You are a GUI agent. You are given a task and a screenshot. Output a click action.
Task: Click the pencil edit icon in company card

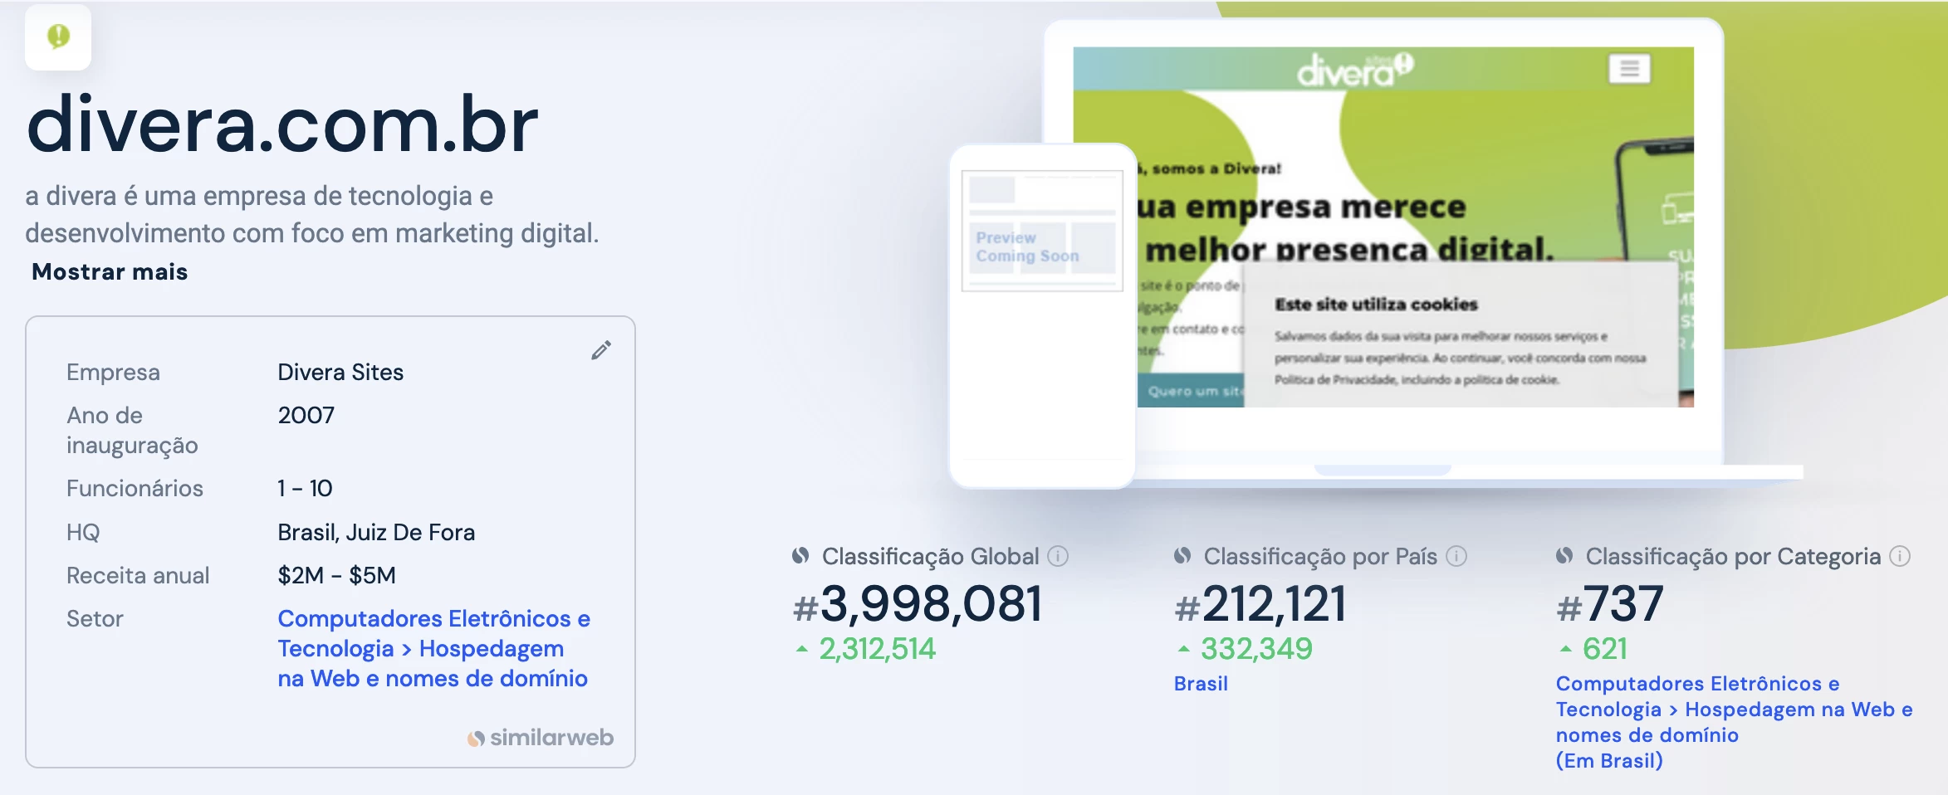click(601, 350)
